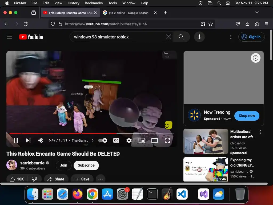Open Visual Studio Code from Dock
The width and height of the screenshot is (273, 205).
(182, 194)
